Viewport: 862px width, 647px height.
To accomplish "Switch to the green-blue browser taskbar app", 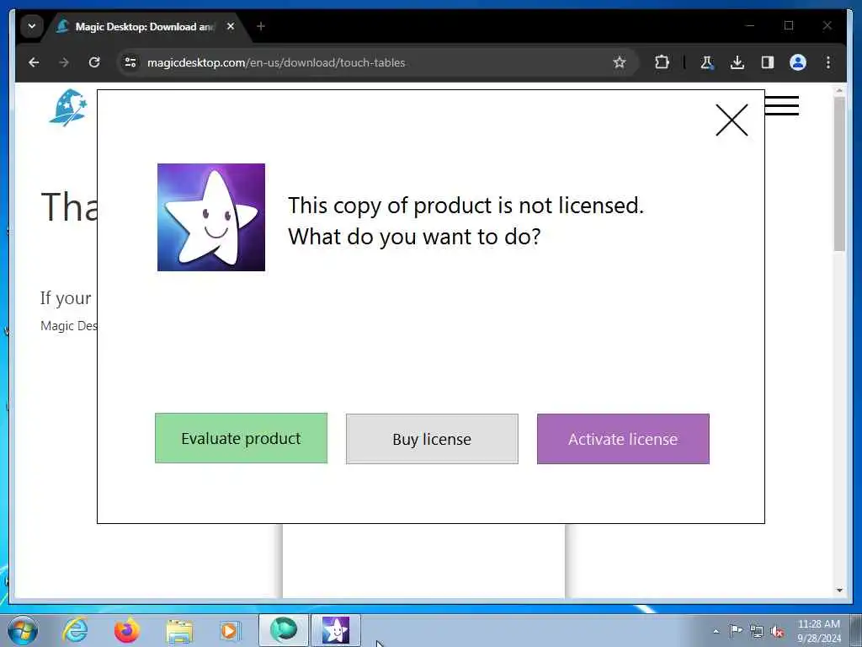I will point(284,630).
